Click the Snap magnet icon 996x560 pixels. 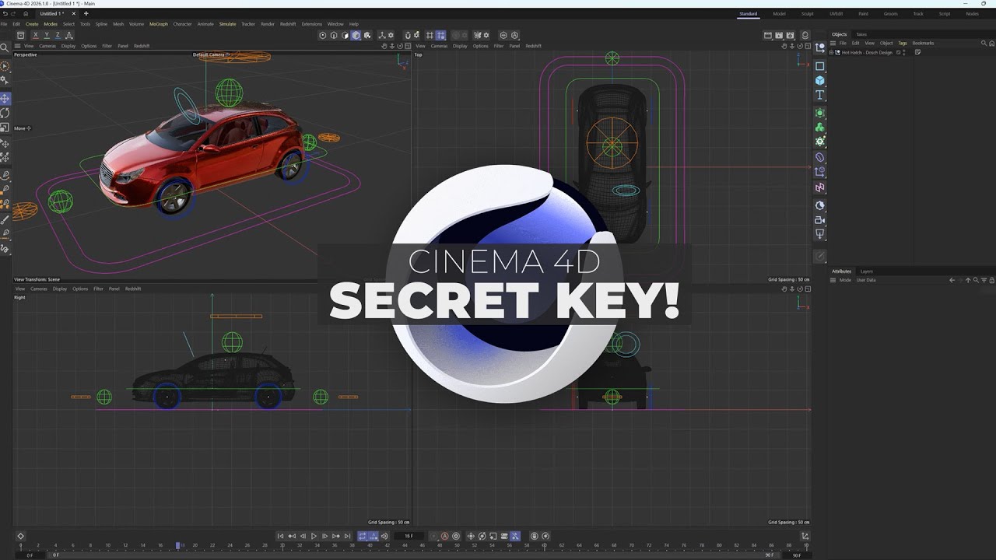tap(408, 35)
